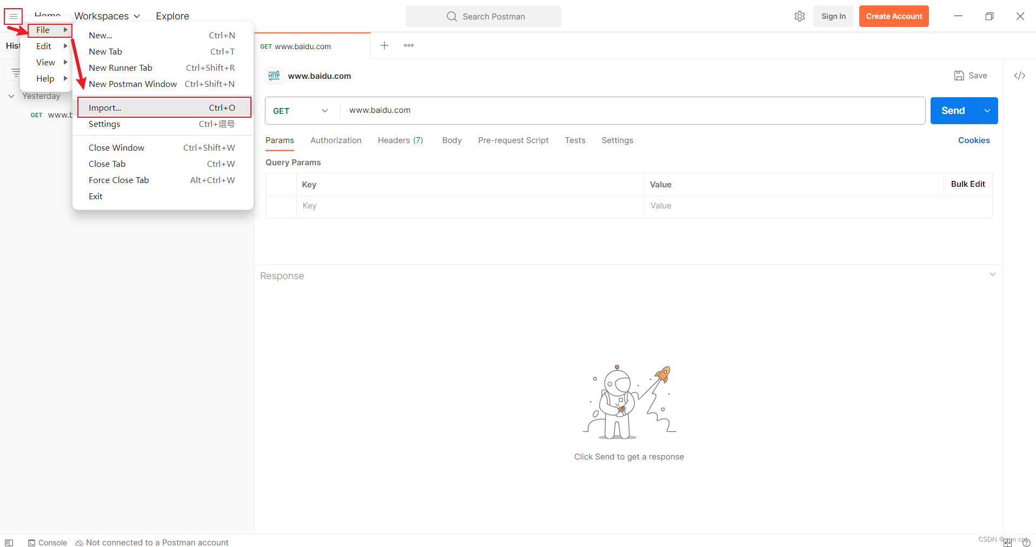This screenshot has width=1036, height=547.
Task: Click the HTTP request type icon
Action: coord(274,76)
